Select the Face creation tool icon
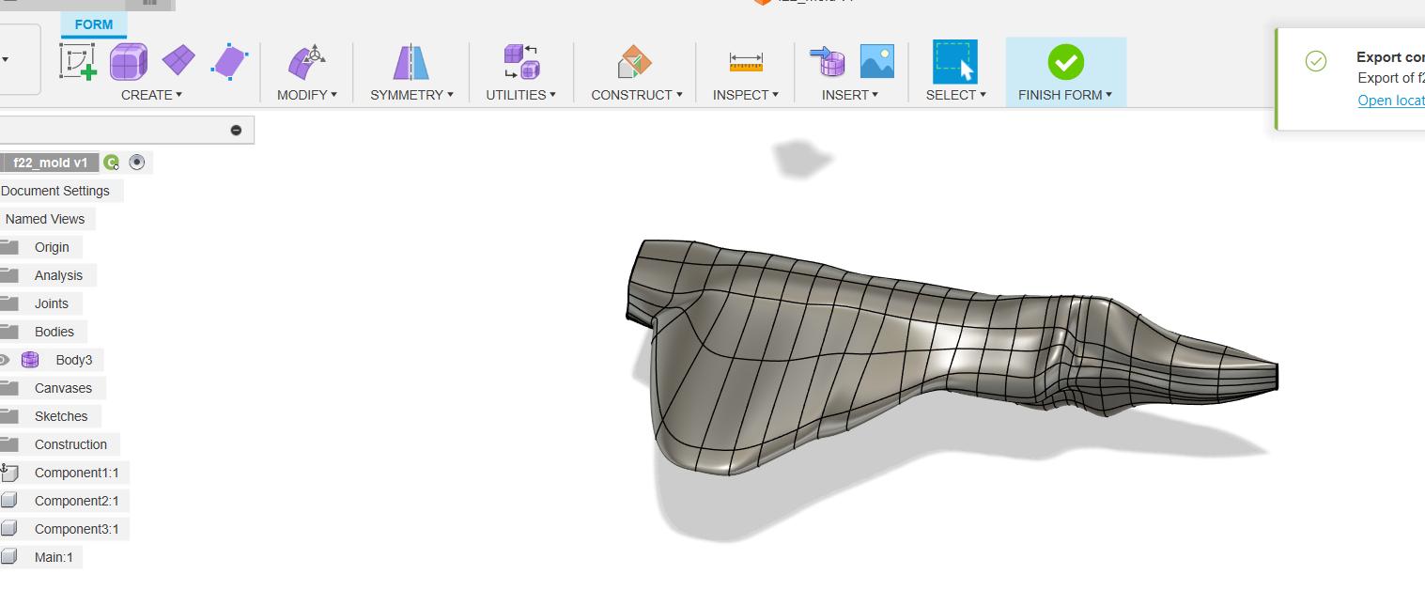This screenshot has width=1425, height=606. click(229, 61)
